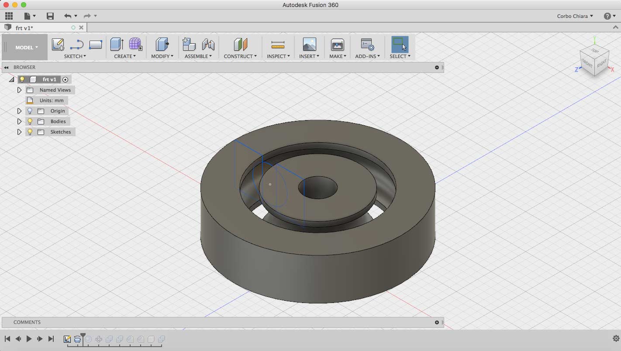Activate the Select tool
Screen dimensions: 621x351
pyautogui.click(x=400, y=44)
